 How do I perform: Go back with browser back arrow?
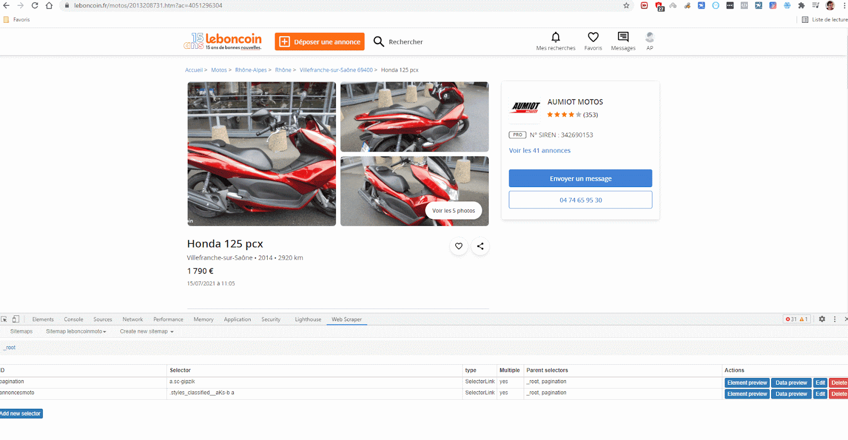[6, 5]
